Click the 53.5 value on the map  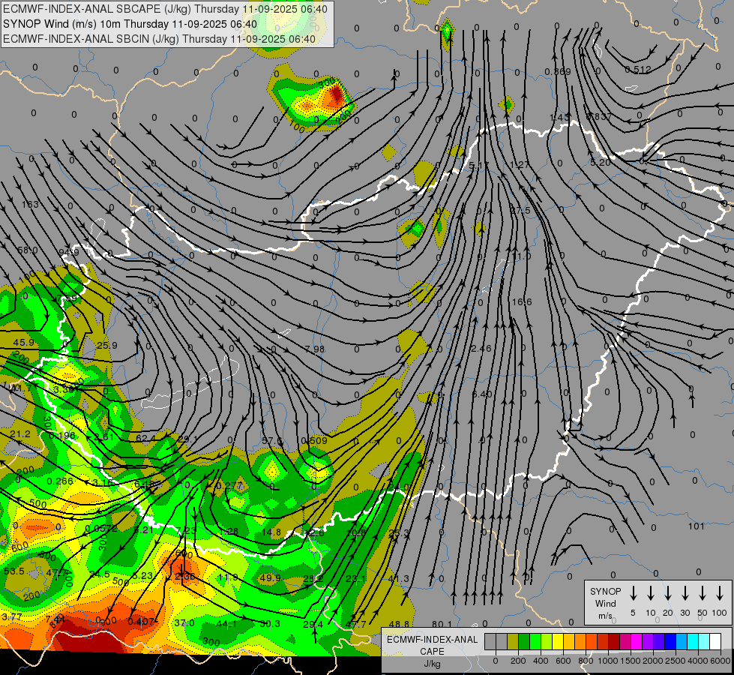pyautogui.click(x=14, y=571)
